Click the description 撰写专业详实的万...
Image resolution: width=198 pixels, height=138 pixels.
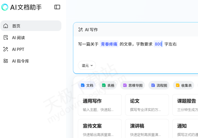click(145, 110)
